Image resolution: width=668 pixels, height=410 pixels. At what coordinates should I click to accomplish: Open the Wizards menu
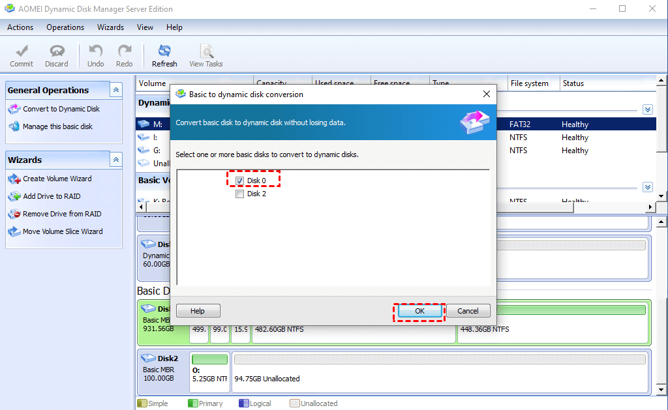pyautogui.click(x=110, y=27)
